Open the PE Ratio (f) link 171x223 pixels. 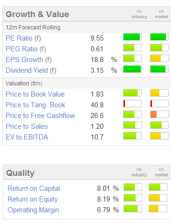click(x=23, y=38)
